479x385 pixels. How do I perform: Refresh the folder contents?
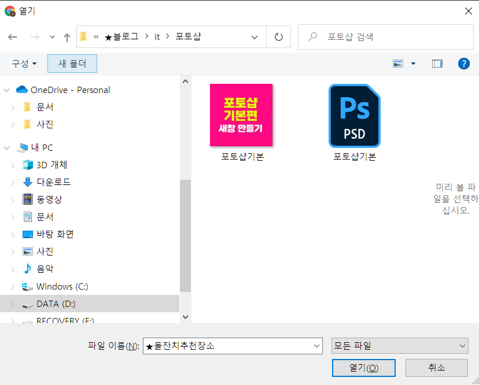(x=278, y=37)
